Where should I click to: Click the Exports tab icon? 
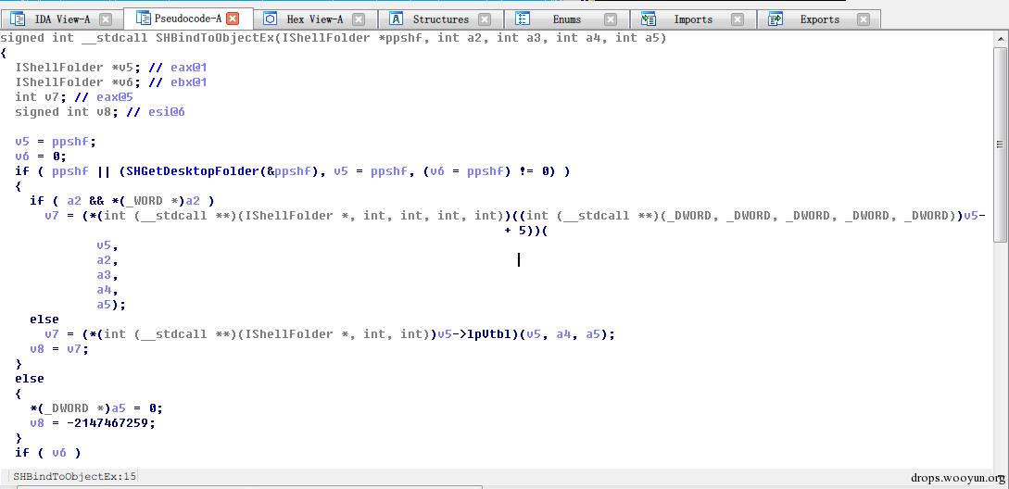click(776, 19)
